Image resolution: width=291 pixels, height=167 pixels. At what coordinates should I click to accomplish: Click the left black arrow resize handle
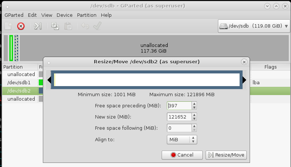tap(49, 80)
